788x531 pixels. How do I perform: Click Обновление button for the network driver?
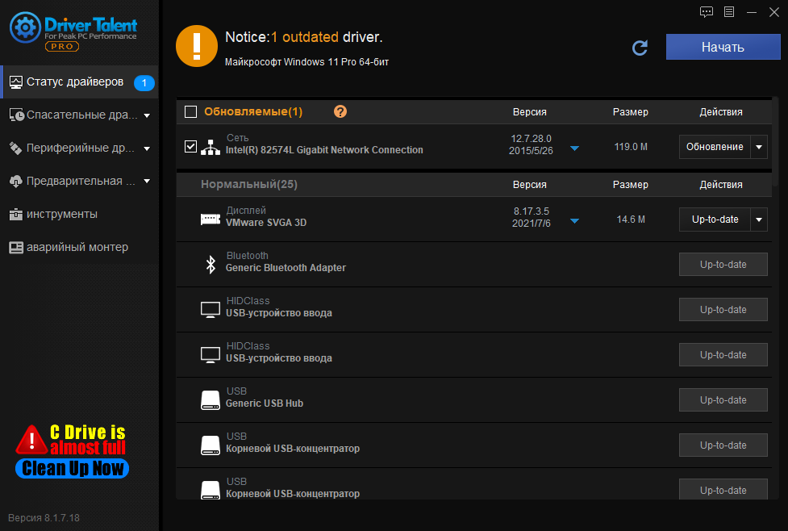[x=715, y=147]
